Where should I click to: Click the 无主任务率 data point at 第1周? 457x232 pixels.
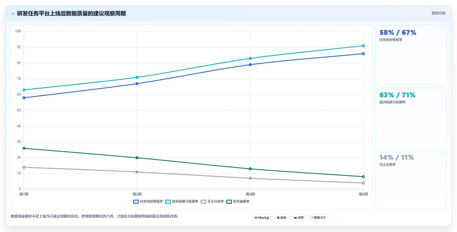pyautogui.click(x=24, y=167)
